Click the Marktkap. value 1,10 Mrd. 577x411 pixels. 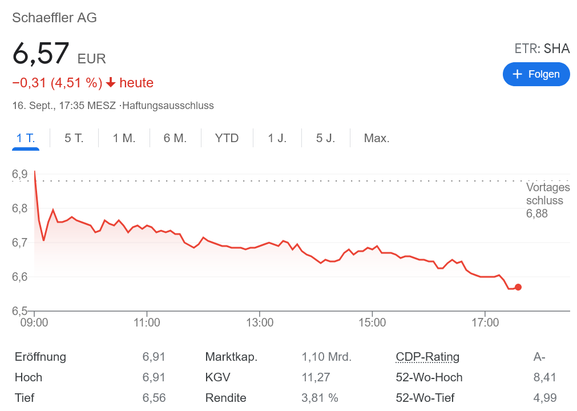click(x=326, y=357)
